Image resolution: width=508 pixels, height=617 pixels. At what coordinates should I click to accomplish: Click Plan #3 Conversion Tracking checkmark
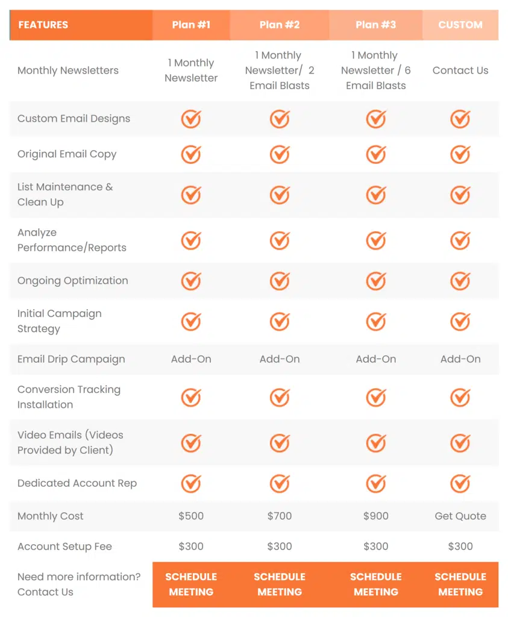(x=376, y=397)
